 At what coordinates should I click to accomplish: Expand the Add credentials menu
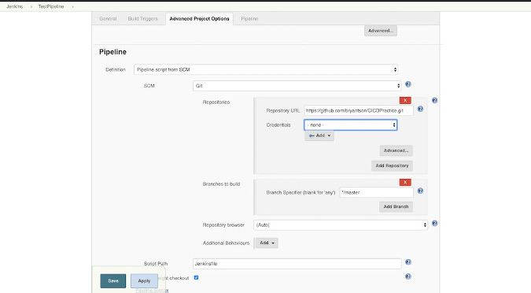pyautogui.click(x=319, y=135)
